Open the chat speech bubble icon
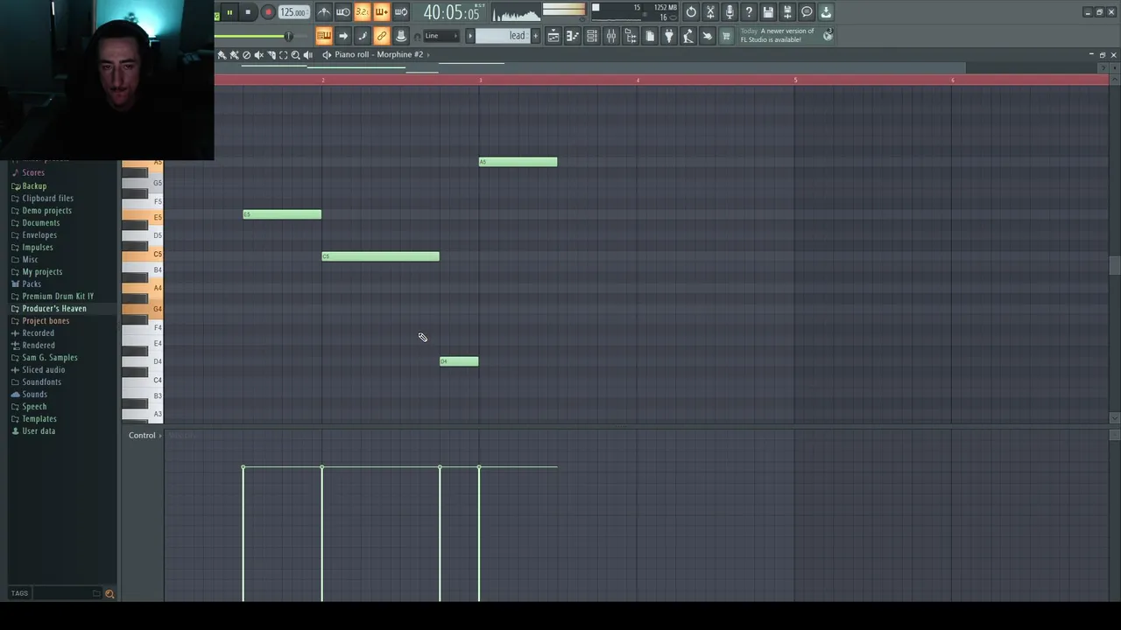 807,12
